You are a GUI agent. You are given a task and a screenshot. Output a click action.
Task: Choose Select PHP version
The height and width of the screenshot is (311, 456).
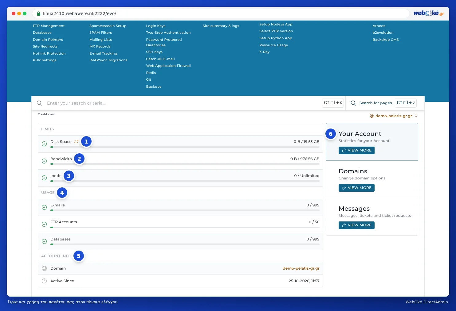click(276, 31)
